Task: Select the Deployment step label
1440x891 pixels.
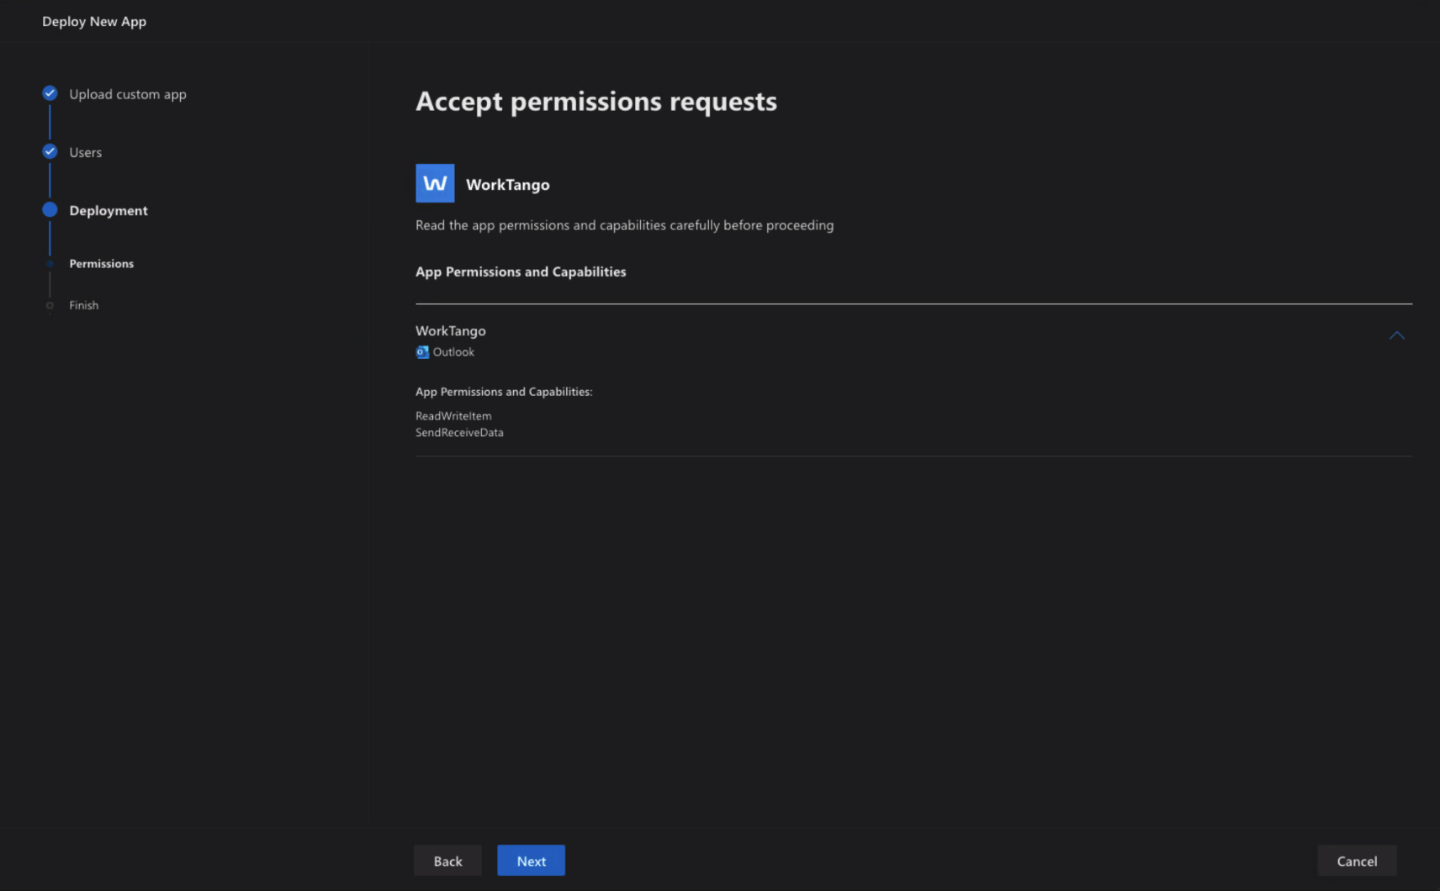Action: tap(109, 210)
